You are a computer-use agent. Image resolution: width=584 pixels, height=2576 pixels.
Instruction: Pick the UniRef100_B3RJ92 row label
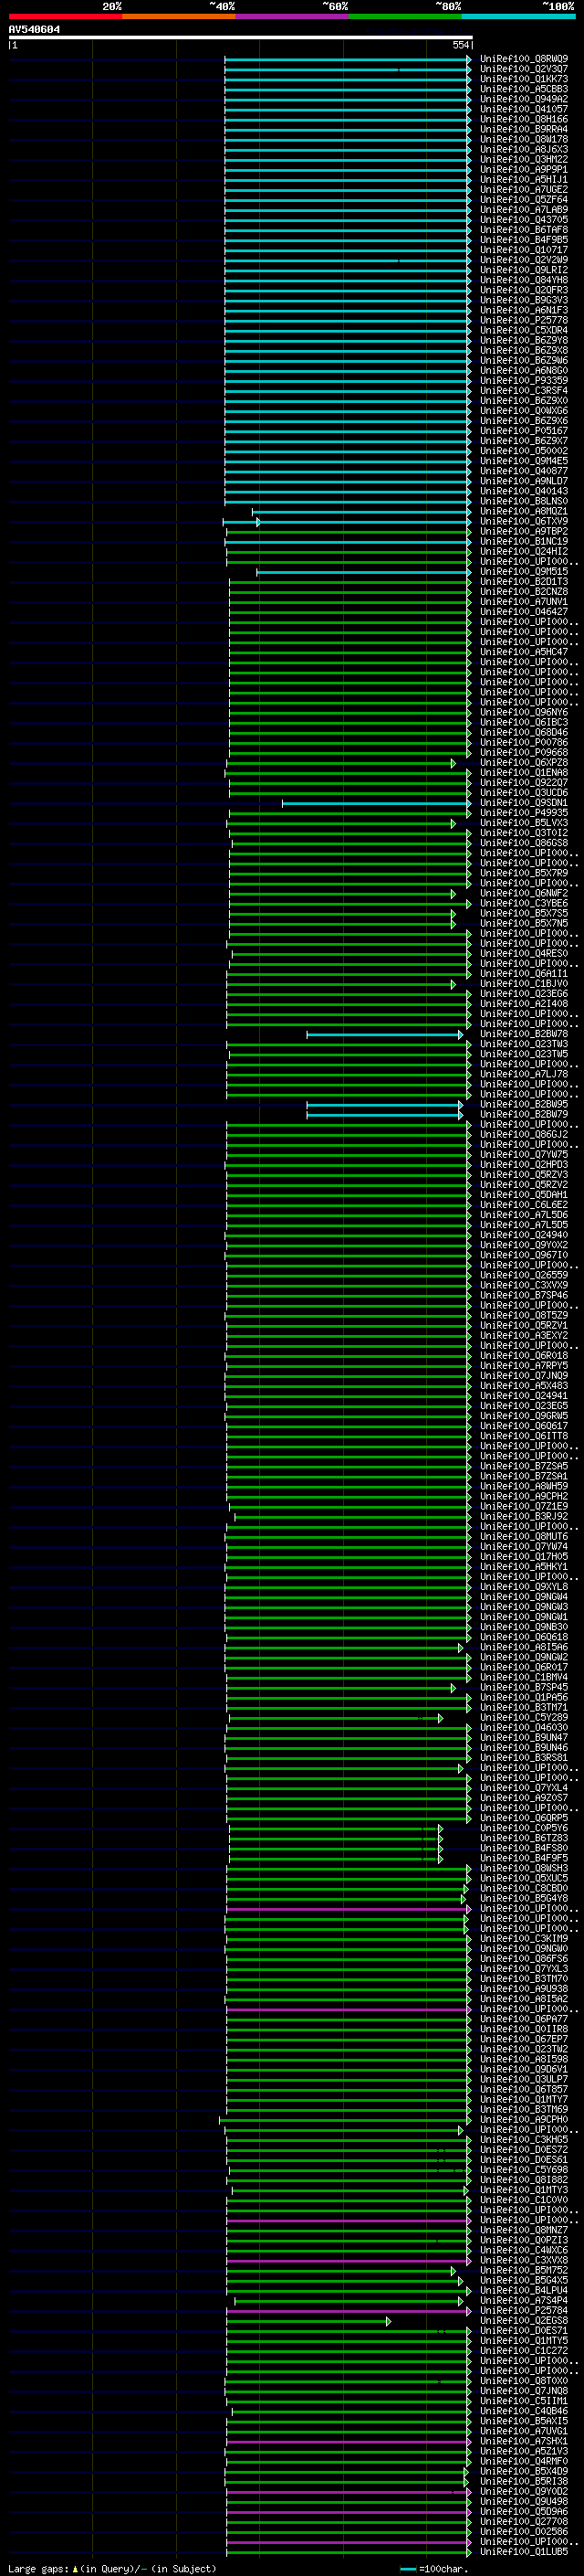tap(524, 1517)
